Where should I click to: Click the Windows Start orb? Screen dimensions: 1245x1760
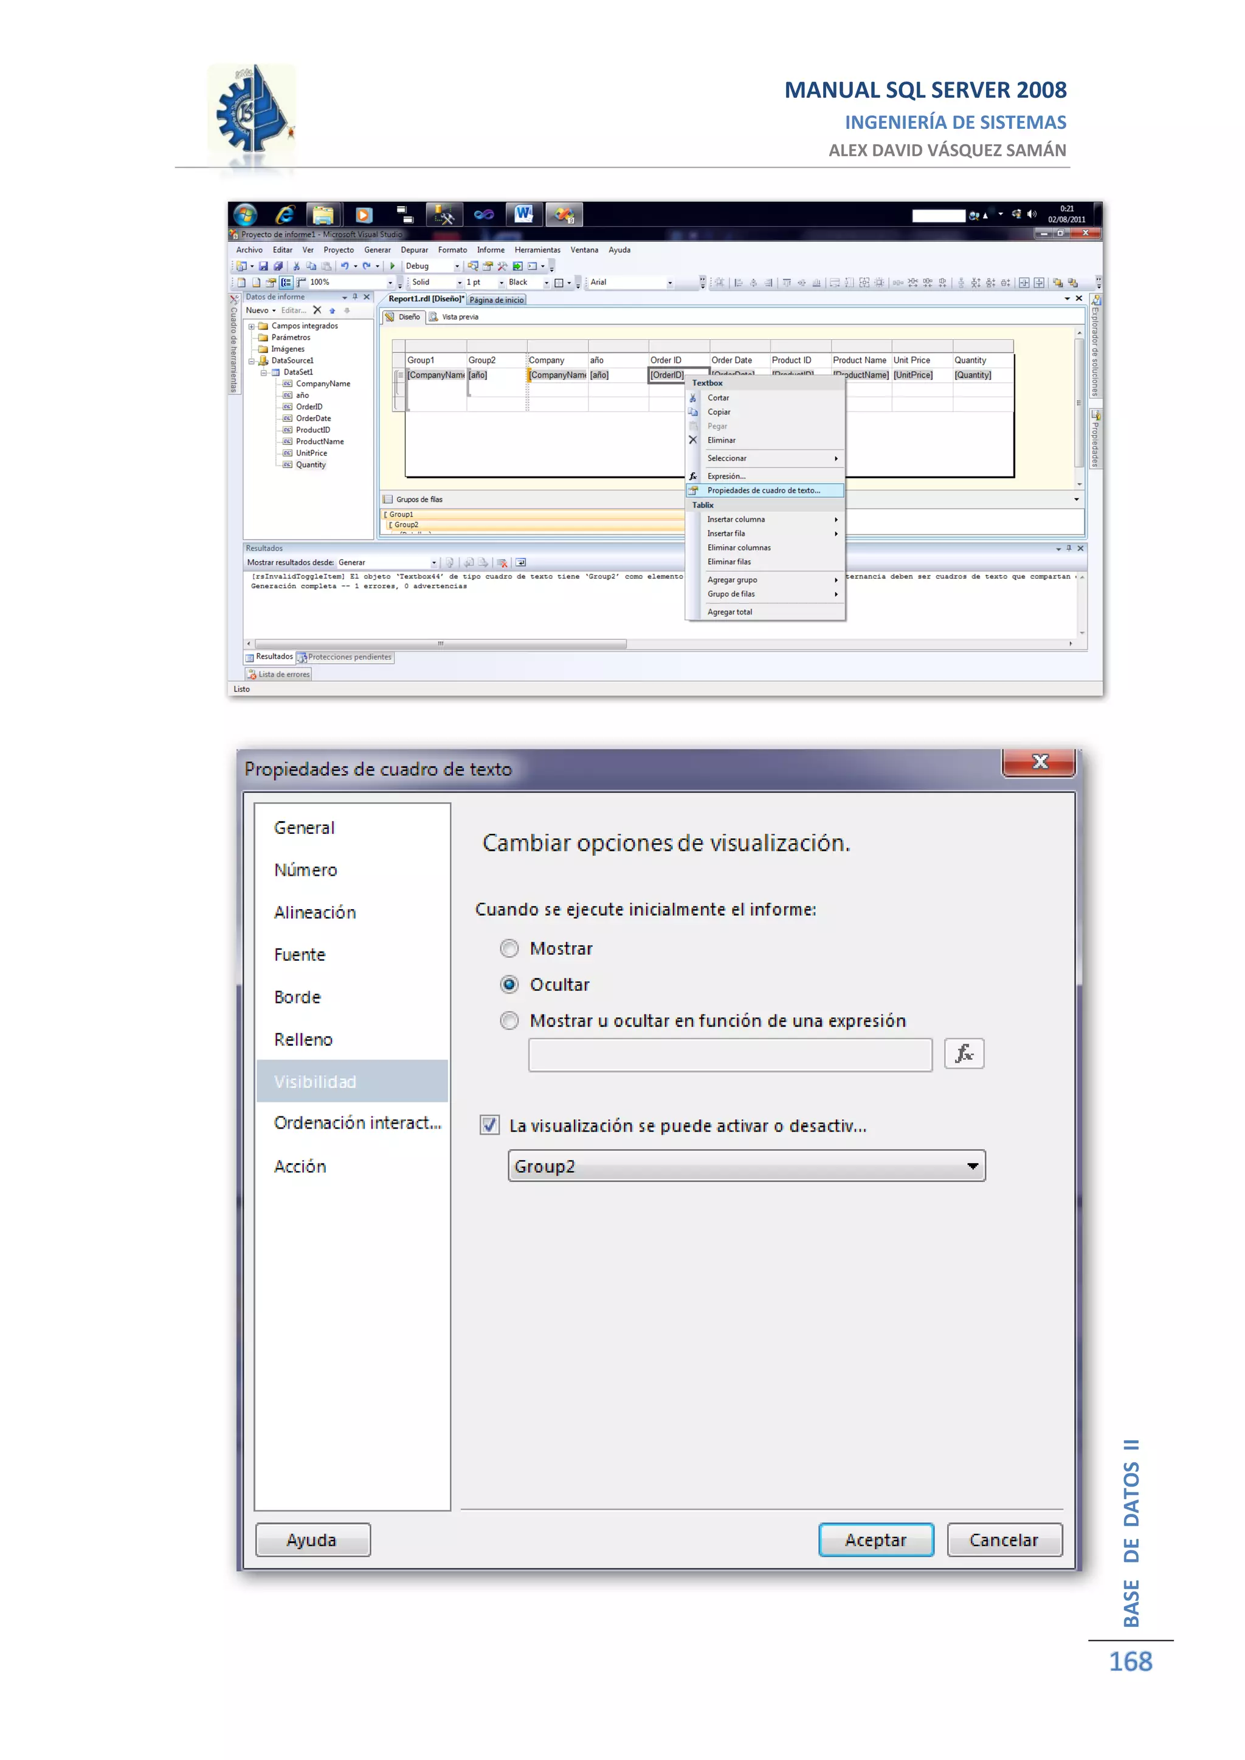click(246, 215)
